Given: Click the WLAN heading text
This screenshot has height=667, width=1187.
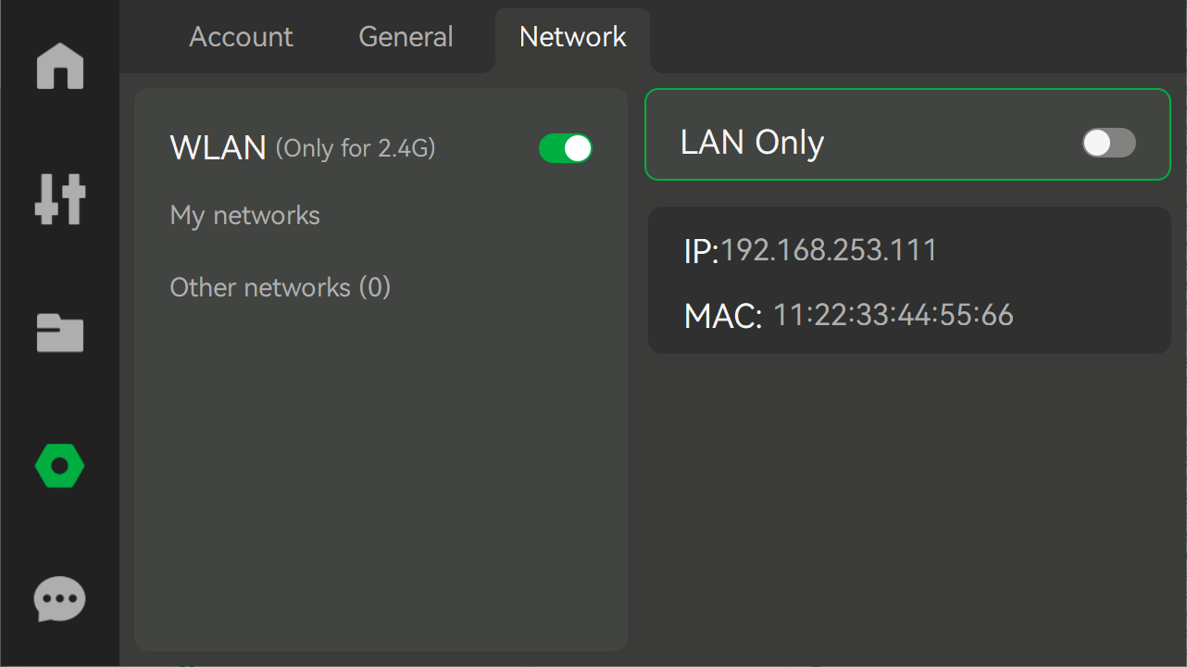Looking at the screenshot, I should click(x=219, y=147).
